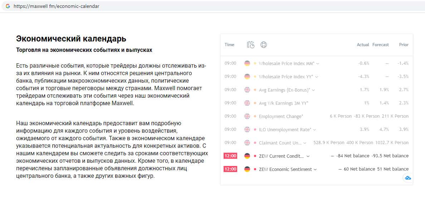425x201 pixels.
Task: Open the Wholesale Price Index YY event
Action: (286, 77)
